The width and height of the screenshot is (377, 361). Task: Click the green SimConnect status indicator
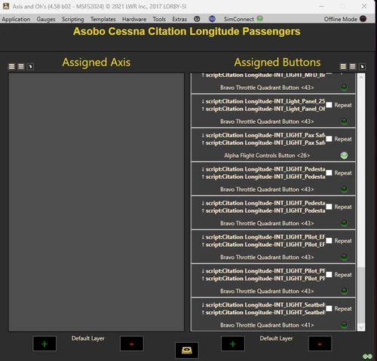coord(260,19)
